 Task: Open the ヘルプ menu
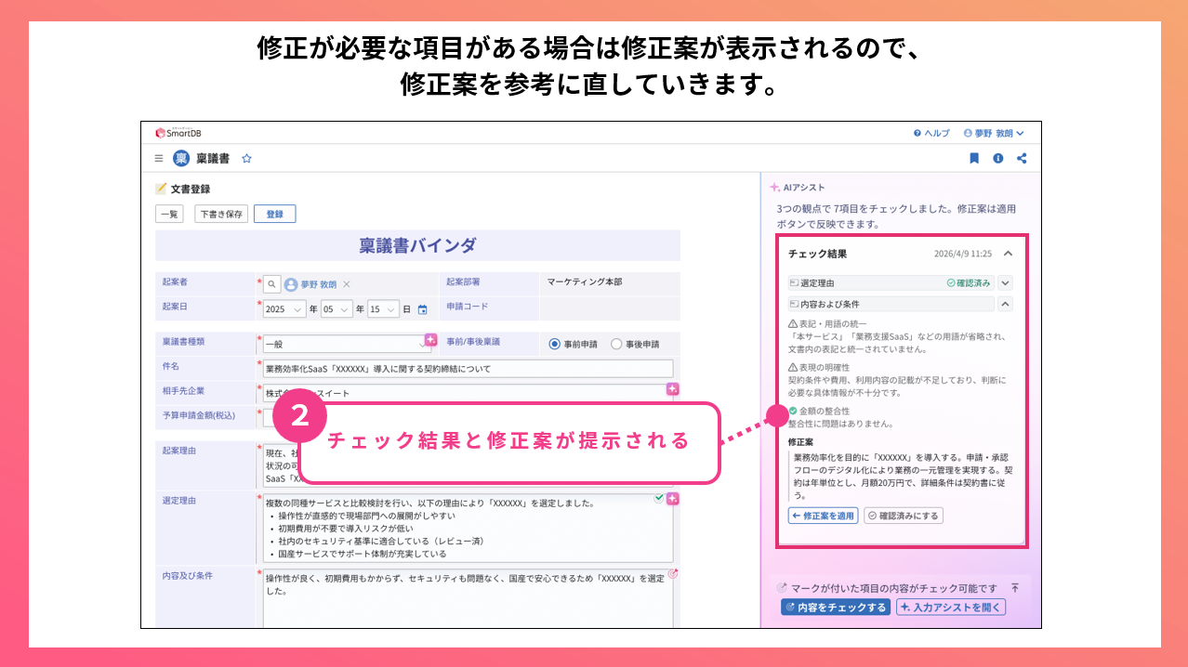931,133
